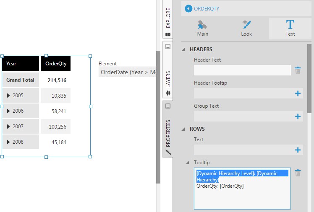
Task: Click the Text 'T' icon
Action: pos(290,24)
